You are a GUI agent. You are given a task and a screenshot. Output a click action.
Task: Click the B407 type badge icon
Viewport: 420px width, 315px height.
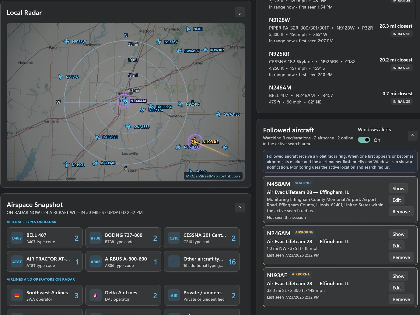(17, 238)
